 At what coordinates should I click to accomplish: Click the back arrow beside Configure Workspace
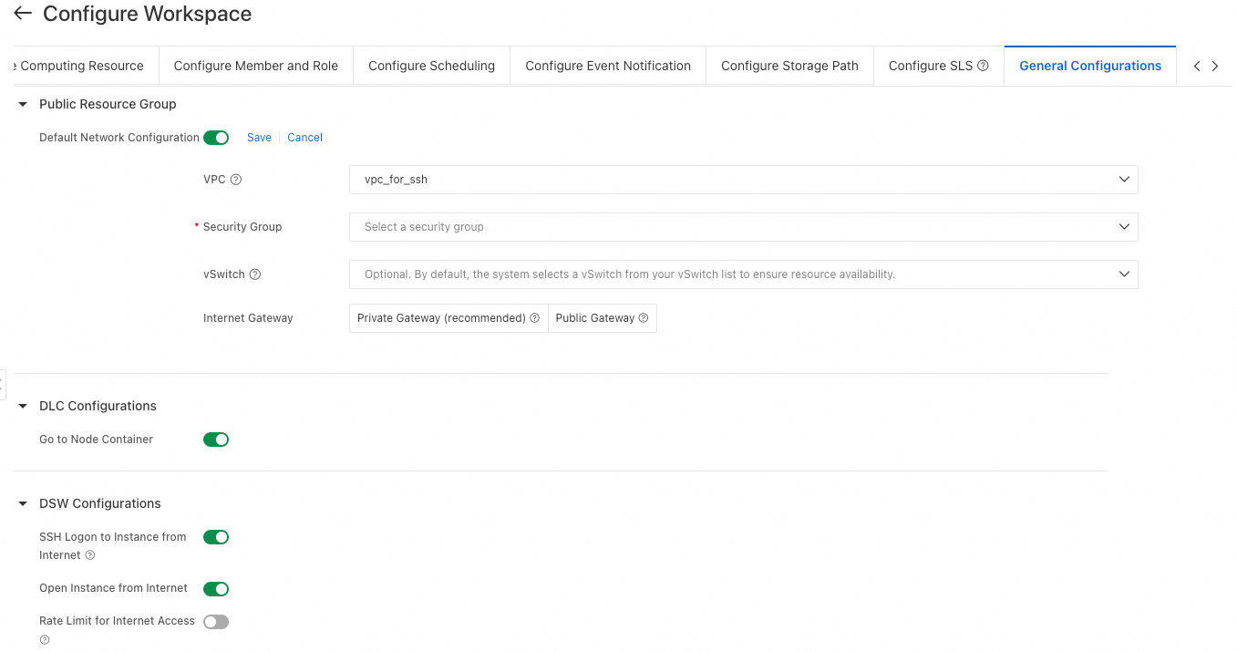[23, 14]
